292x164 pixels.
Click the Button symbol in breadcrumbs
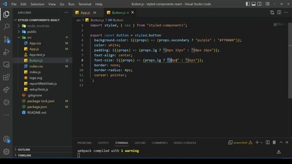click(116, 20)
